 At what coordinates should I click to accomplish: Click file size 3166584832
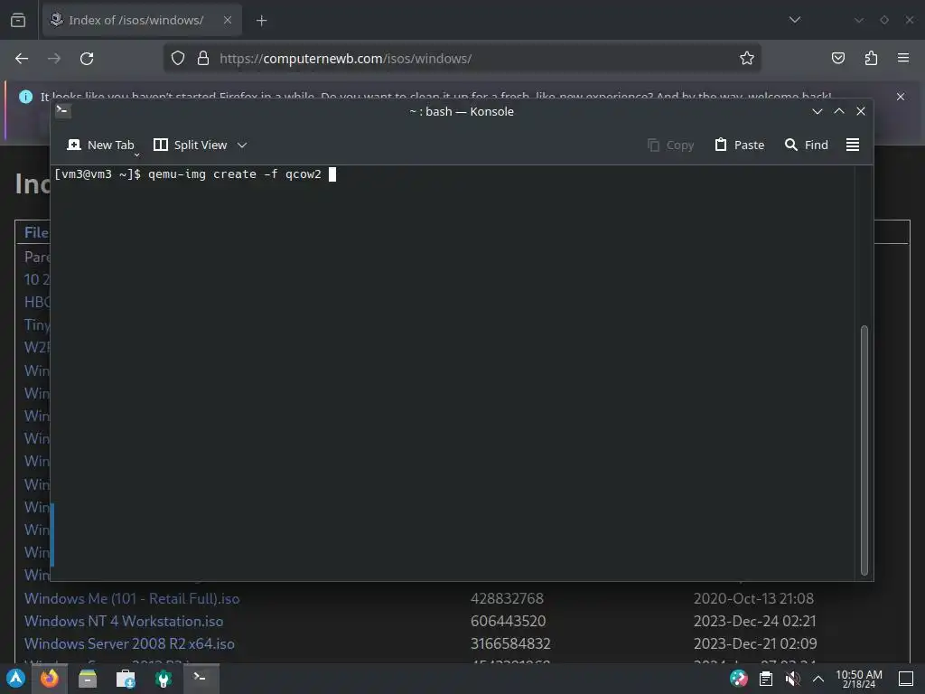tap(510, 643)
